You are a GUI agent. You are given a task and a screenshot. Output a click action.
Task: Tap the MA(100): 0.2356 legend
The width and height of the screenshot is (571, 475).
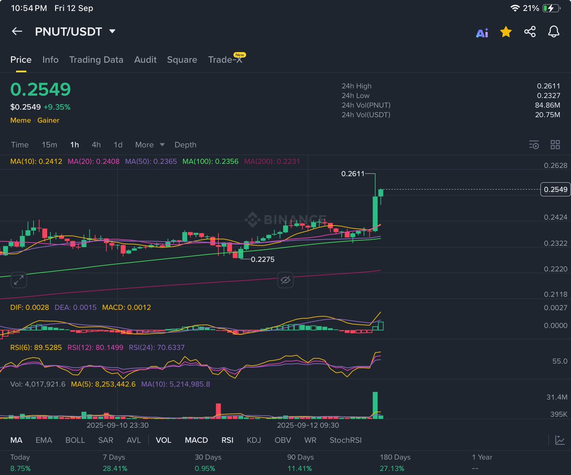point(210,162)
